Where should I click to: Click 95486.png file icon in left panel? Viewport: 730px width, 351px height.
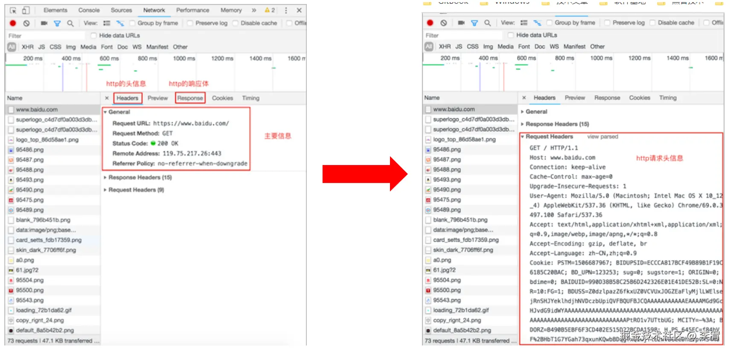(x=11, y=150)
